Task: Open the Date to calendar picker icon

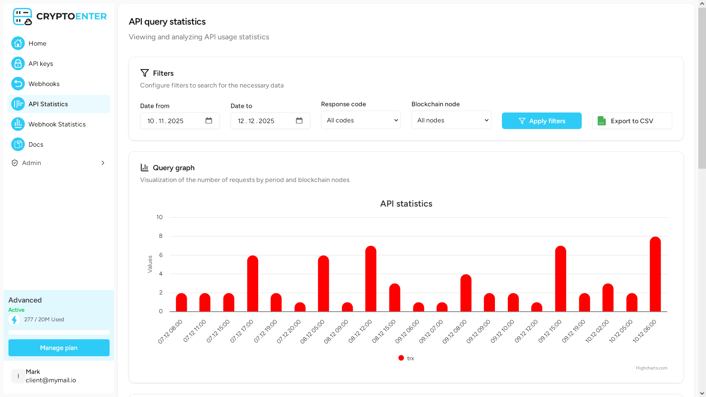Action: (x=299, y=121)
